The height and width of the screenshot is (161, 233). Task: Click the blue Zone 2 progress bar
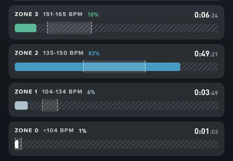98,67
